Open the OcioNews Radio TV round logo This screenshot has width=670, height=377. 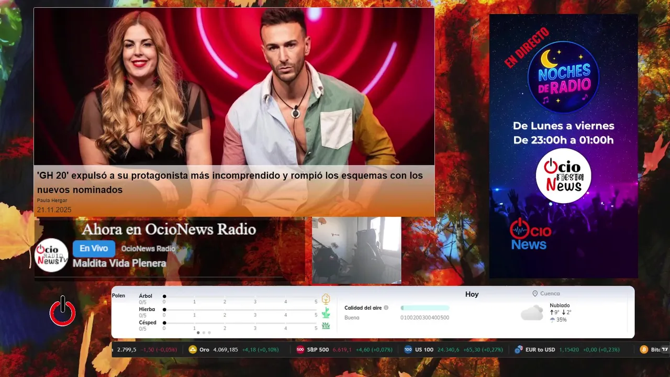click(x=51, y=255)
